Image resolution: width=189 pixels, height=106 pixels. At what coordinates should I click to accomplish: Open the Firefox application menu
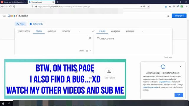tap(186, 6)
